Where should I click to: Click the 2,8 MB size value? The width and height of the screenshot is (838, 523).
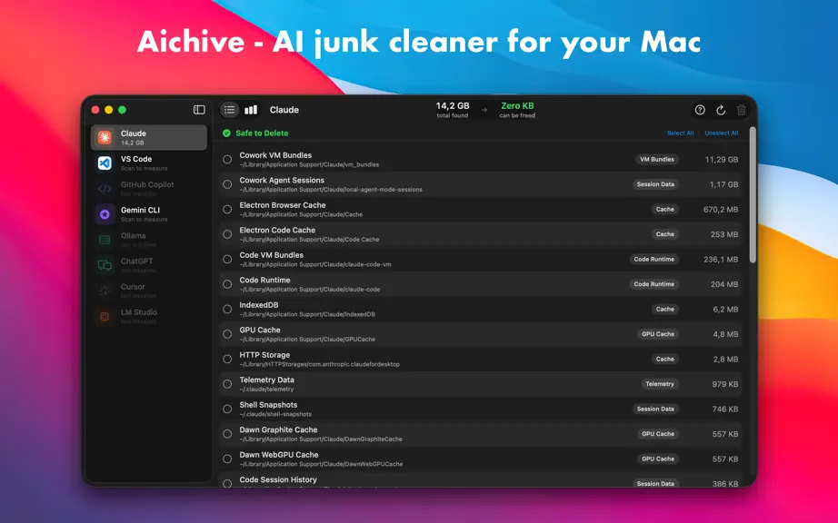(725, 360)
